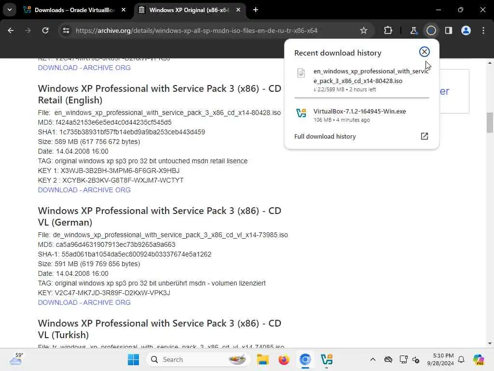494x371 pixels.
Task: Click the taskbar Search box
Action: (198, 359)
